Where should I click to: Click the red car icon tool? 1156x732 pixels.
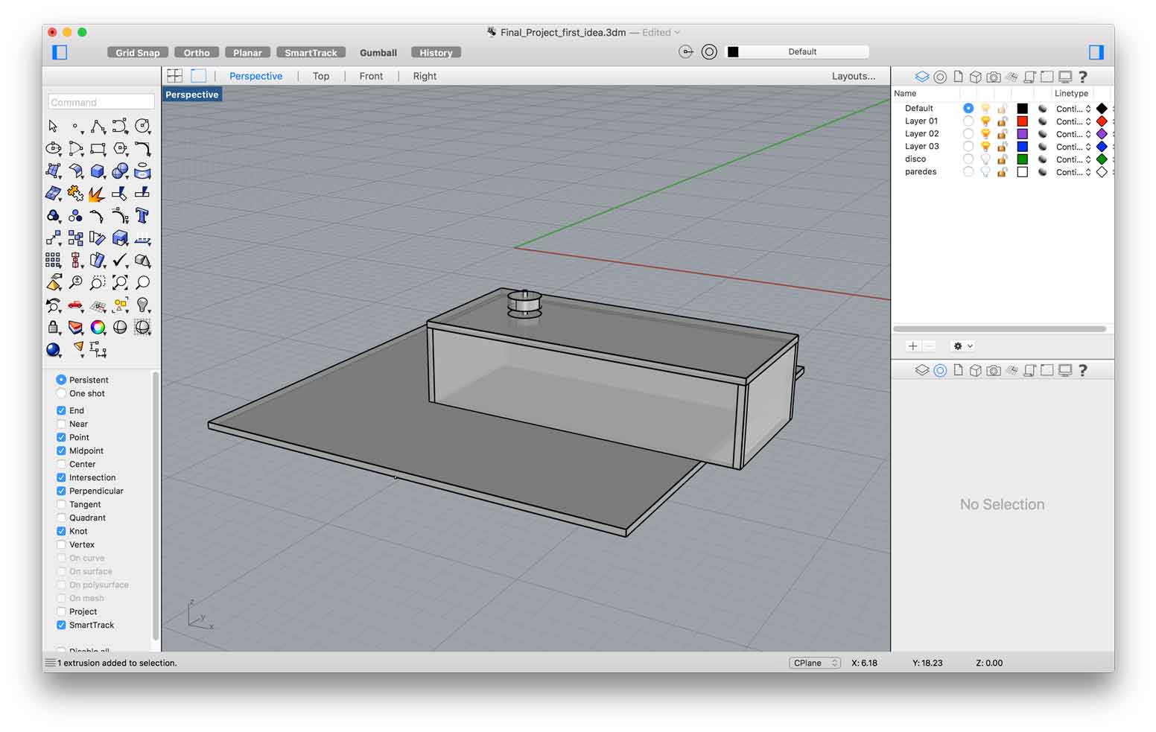click(x=75, y=305)
